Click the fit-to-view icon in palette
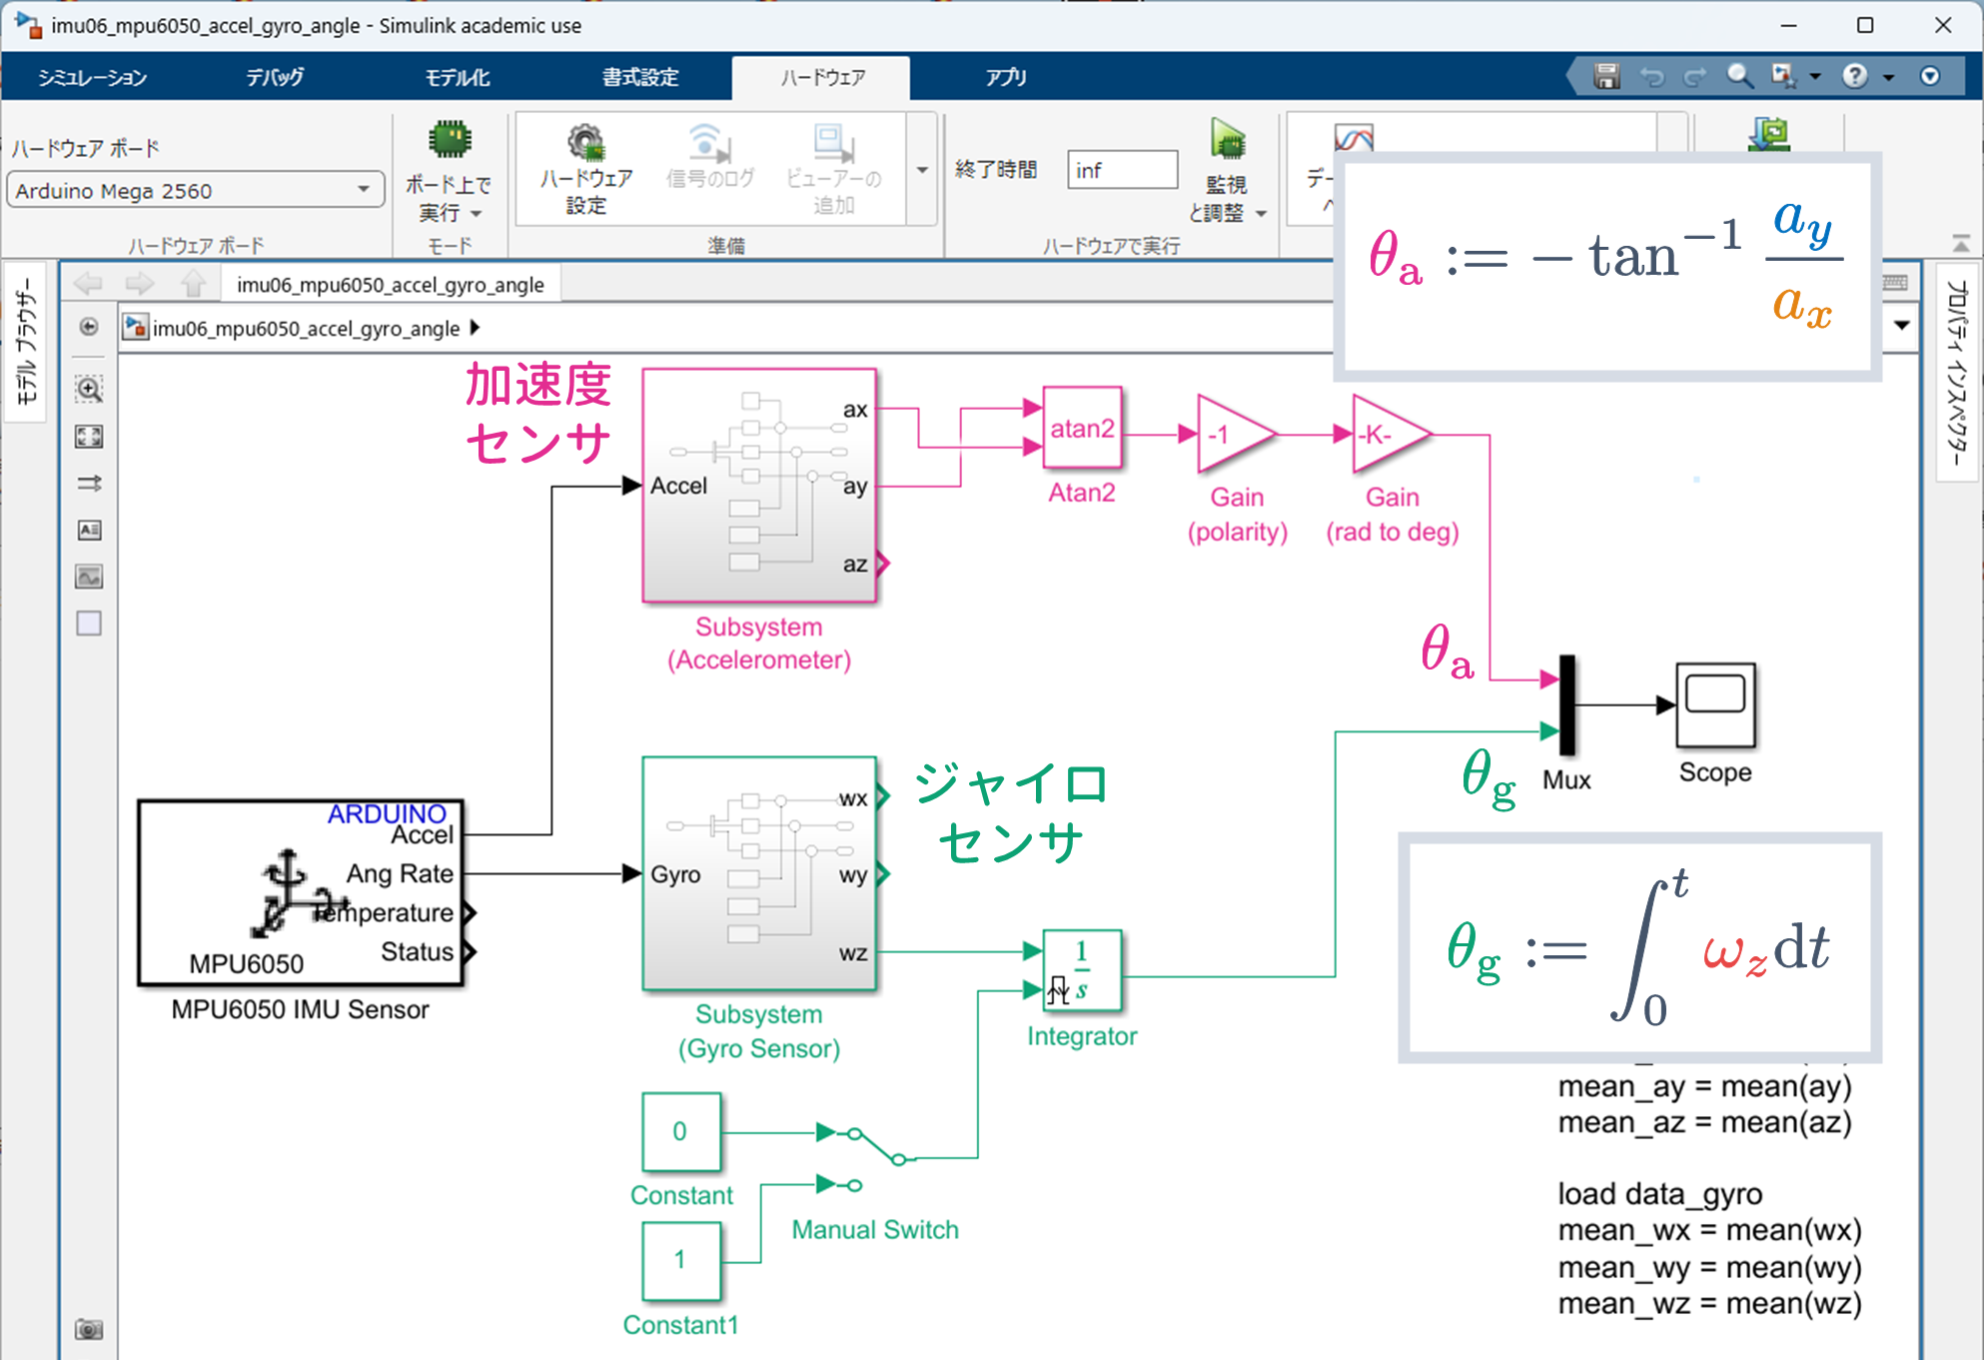The image size is (1984, 1360). tap(89, 437)
